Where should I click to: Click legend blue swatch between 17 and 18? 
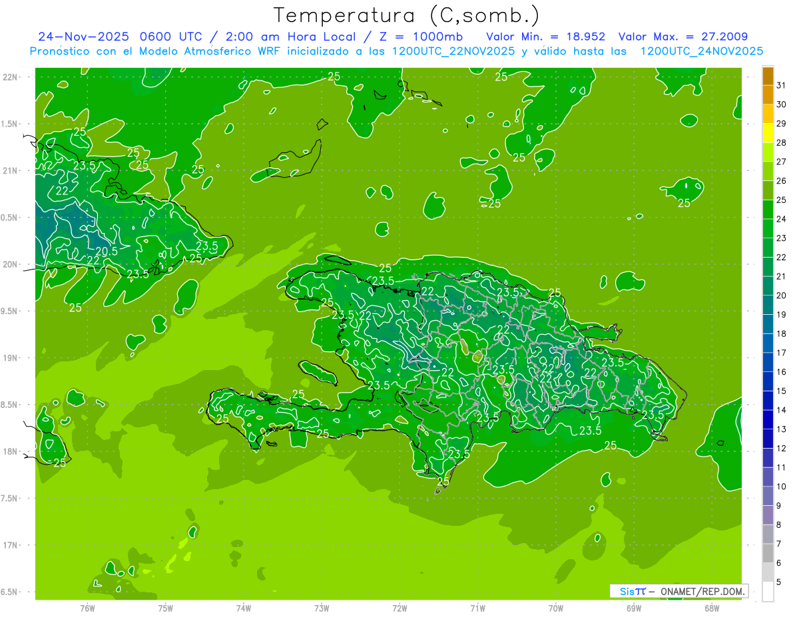pos(768,343)
